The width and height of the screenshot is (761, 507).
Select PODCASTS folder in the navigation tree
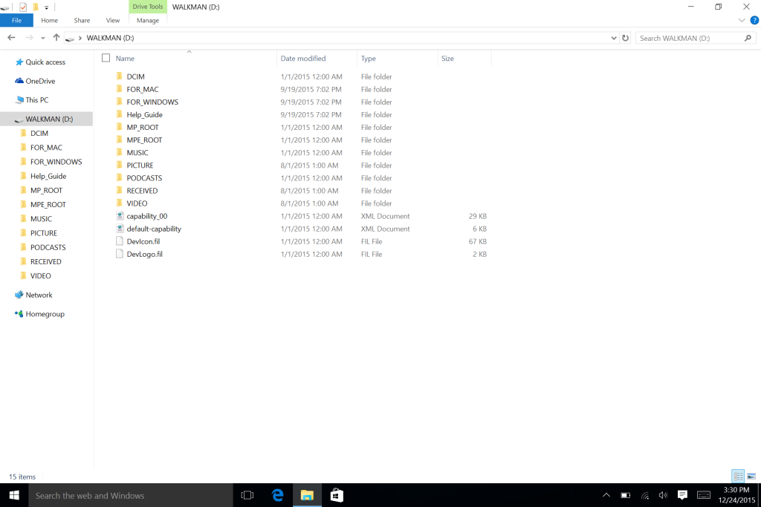coord(48,247)
